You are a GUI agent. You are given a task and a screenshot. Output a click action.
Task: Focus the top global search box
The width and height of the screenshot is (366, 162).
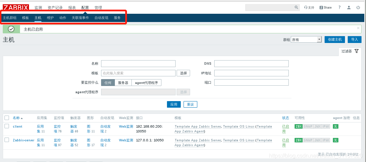point(270,8)
